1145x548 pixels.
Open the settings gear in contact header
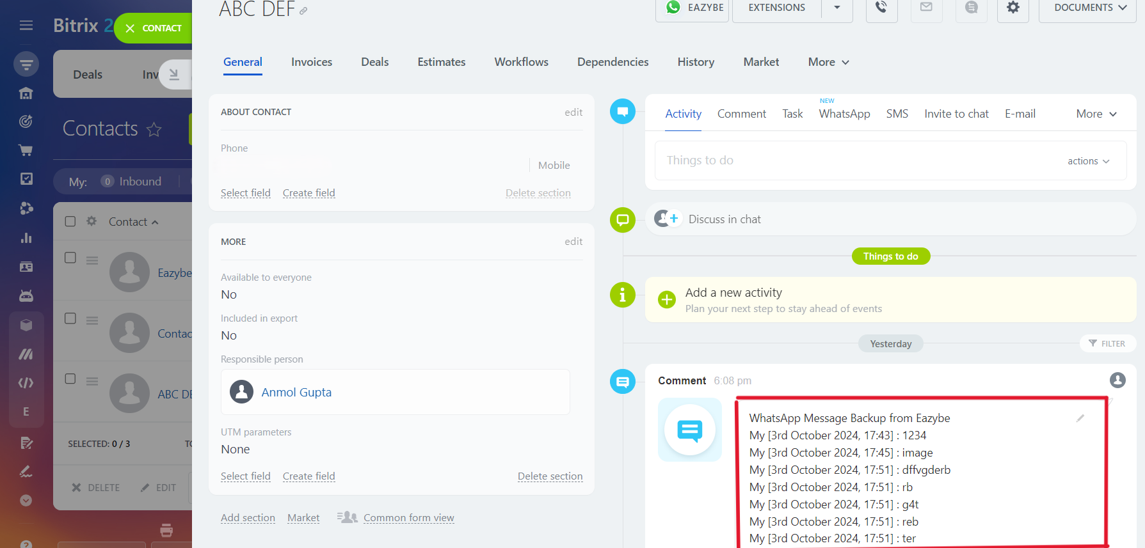pyautogui.click(x=1013, y=8)
